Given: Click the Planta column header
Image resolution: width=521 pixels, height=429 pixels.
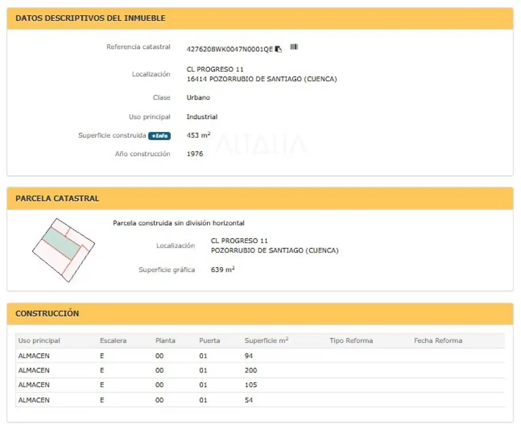Looking at the screenshot, I should [x=165, y=340].
